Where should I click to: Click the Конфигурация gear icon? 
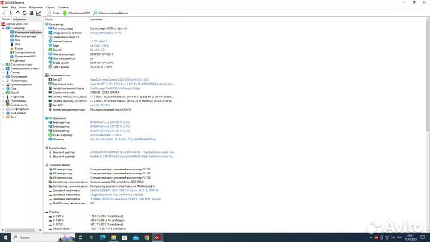click(x=7, y=109)
